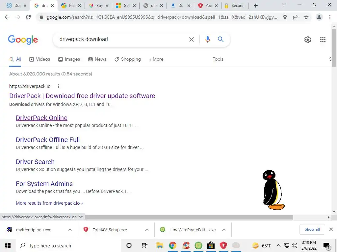Open the Chrome profile avatar
This screenshot has height=252, width=337.
319,17
